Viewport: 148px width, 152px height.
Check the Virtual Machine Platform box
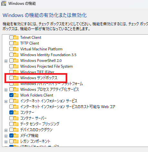click(x=11, y=49)
